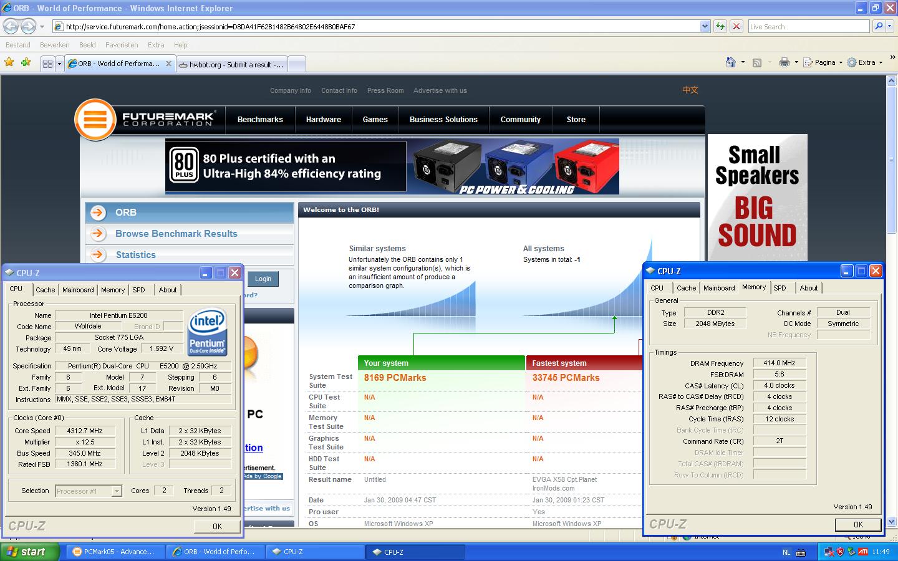This screenshot has height=561, width=898.
Task: Select SPD tab in right CPU-Z window
Action: (780, 288)
